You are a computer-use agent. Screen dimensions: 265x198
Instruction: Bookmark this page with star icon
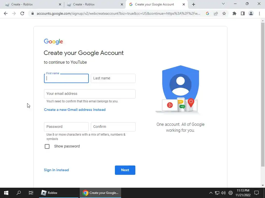(224, 13)
